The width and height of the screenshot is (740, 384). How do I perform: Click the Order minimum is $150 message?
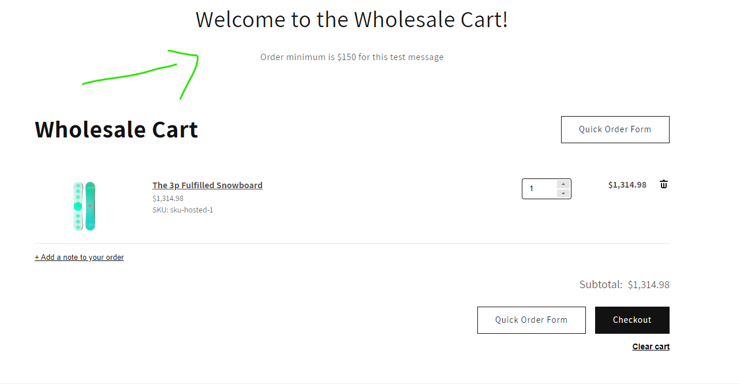point(352,57)
